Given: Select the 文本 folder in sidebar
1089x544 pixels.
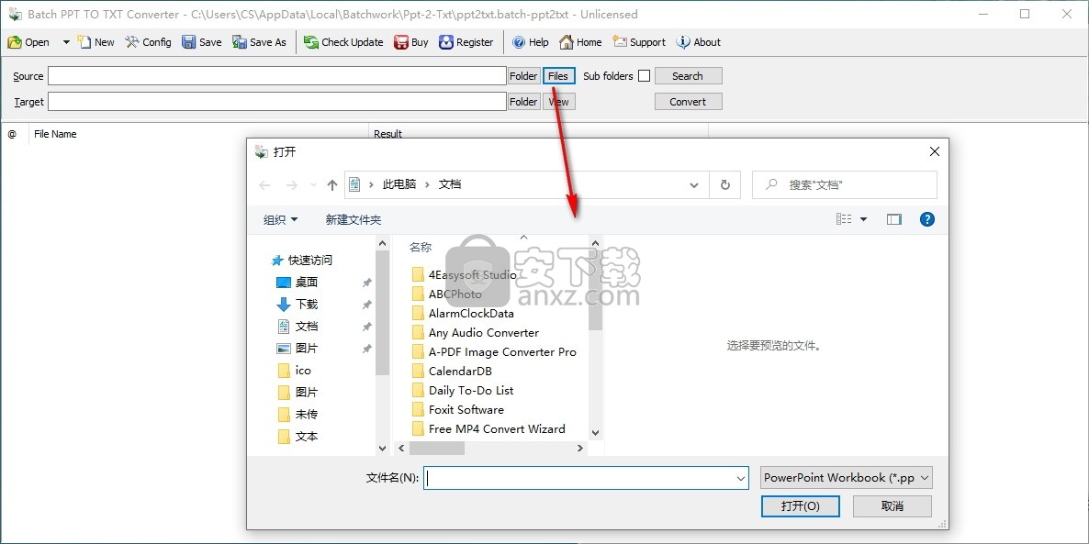Looking at the screenshot, I should 298,437.
